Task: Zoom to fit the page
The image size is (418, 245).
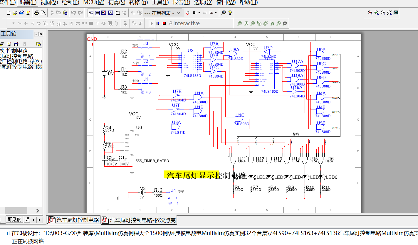Action: pyautogui.click(x=390, y=13)
